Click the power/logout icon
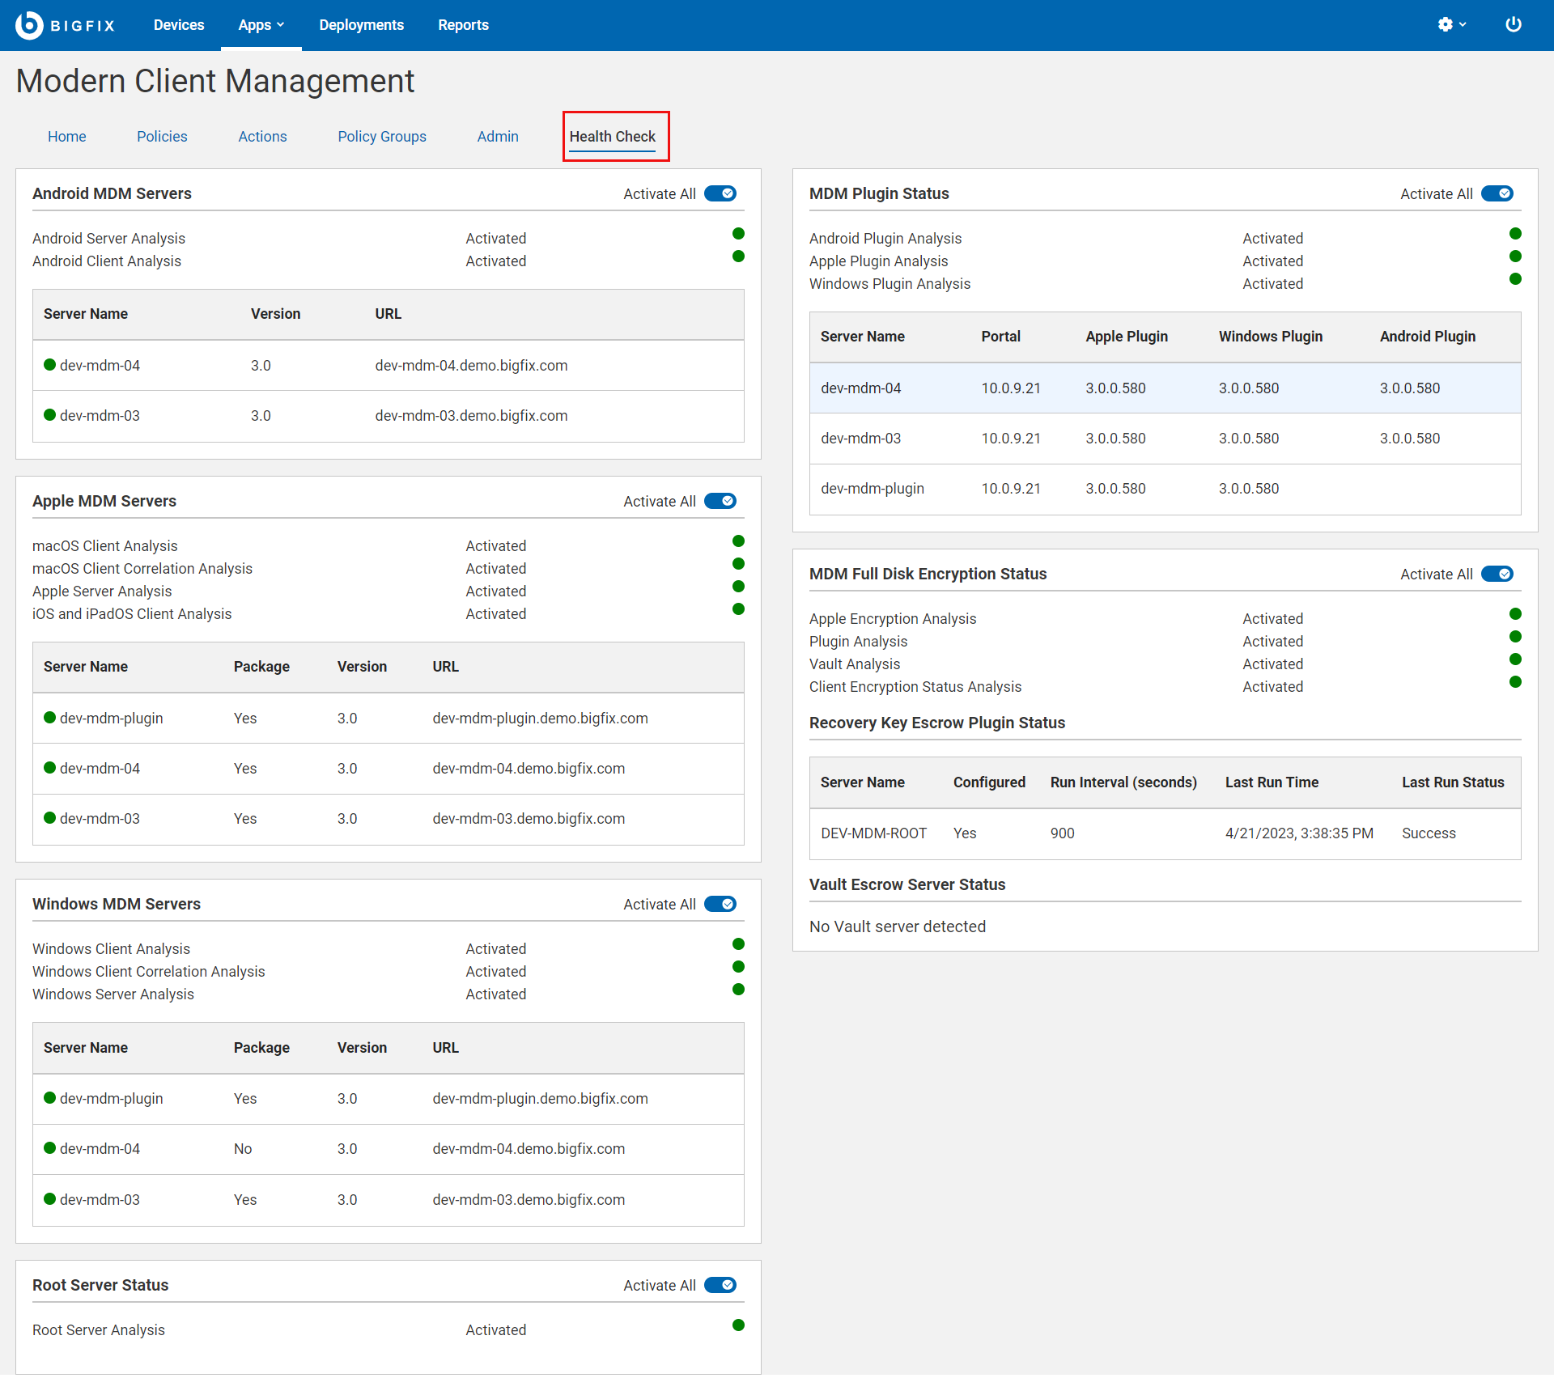 (x=1513, y=25)
